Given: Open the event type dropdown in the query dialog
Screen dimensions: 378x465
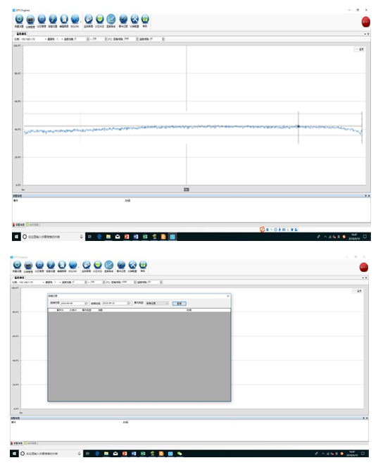Looking at the screenshot, I should [157, 304].
